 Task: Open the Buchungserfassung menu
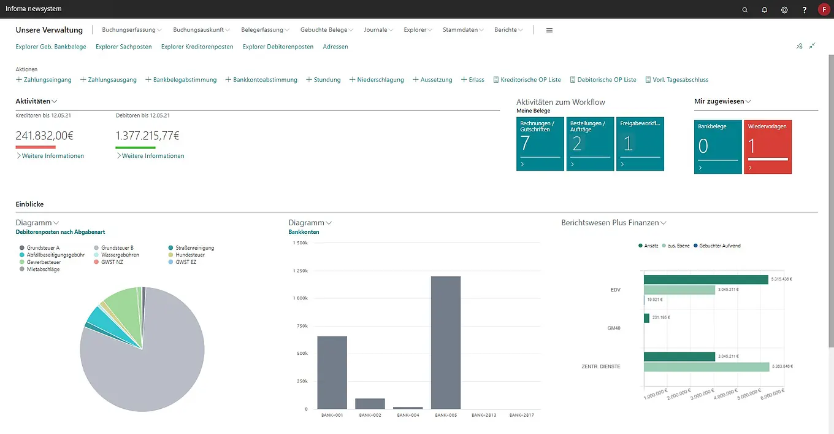tap(131, 29)
